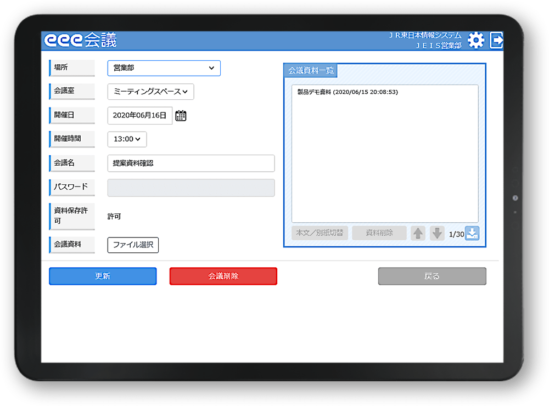This screenshot has width=549, height=406.
Task: Click the 場所 label
Action: coord(72,67)
